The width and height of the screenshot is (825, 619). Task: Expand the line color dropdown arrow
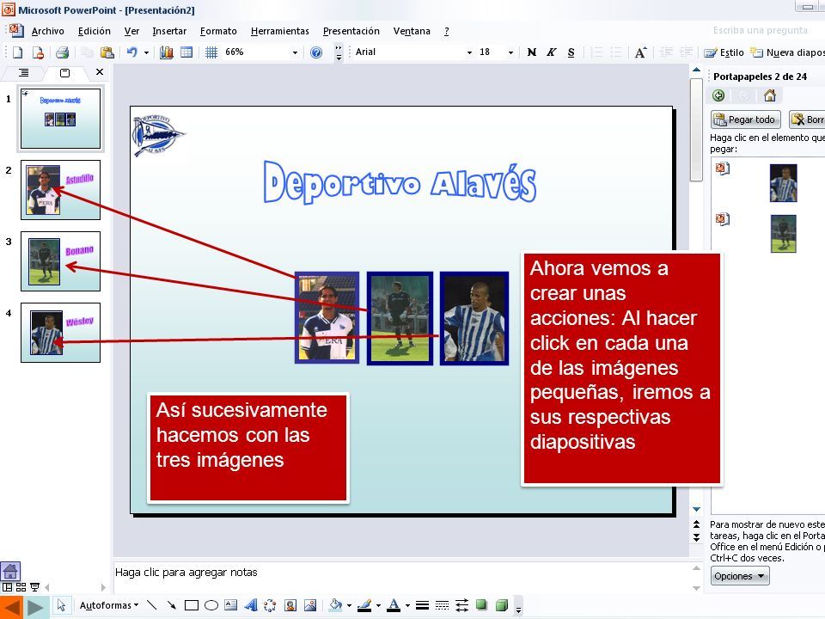coord(378,605)
